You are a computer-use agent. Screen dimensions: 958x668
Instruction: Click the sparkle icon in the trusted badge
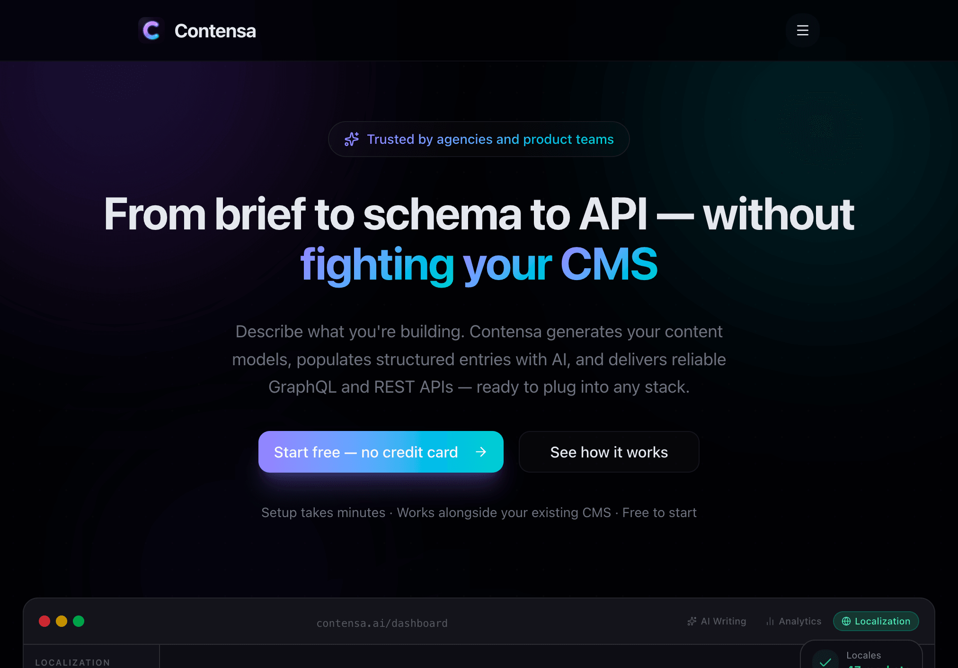[x=351, y=139]
